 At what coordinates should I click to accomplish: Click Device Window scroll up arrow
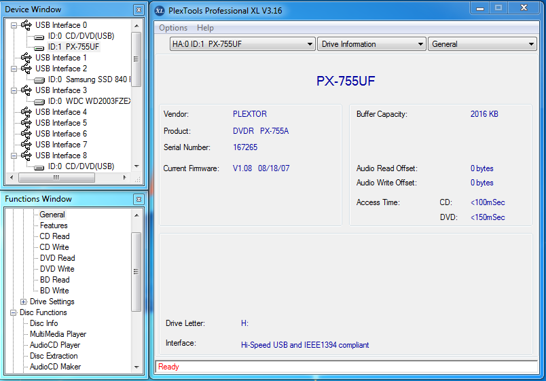[x=136, y=26]
